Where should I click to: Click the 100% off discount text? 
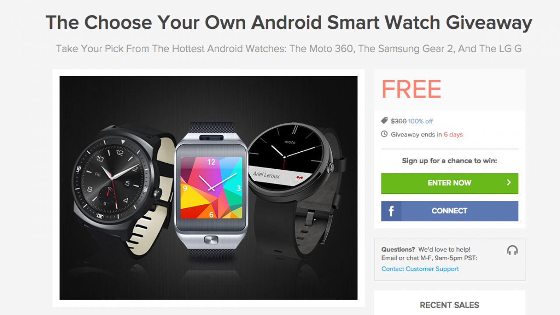[420, 121]
